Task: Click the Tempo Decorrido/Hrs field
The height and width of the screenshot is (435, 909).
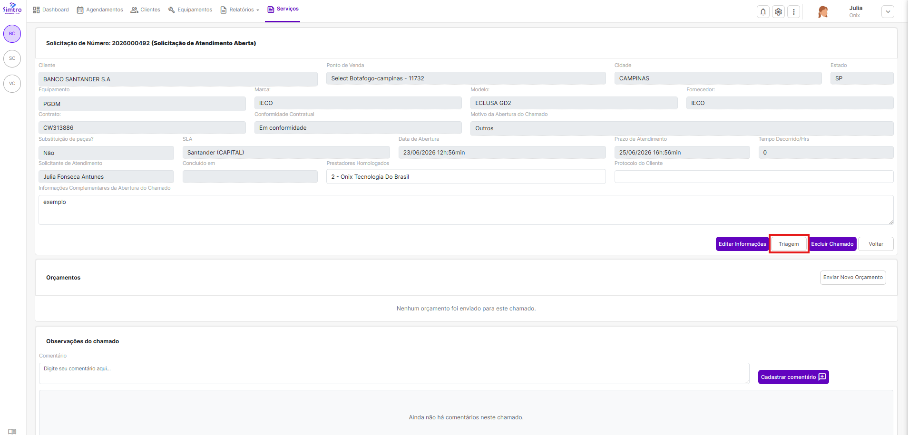Action: pyautogui.click(x=826, y=153)
